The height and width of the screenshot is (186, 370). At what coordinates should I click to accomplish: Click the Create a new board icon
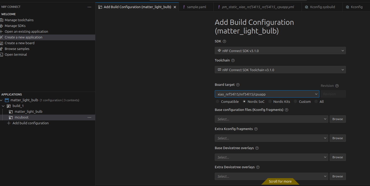tap(1, 43)
